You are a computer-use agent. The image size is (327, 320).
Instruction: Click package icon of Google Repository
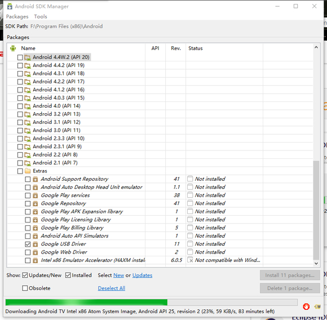[36, 203]
